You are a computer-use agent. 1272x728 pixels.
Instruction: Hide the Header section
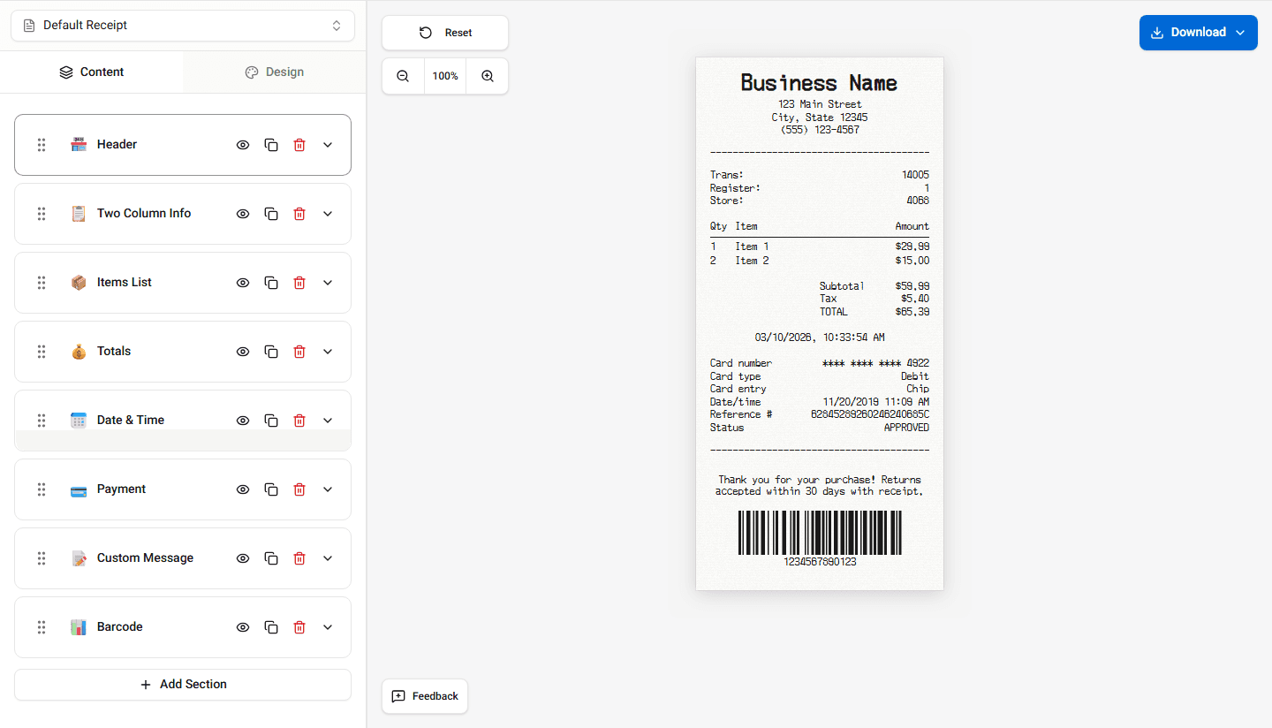[242, 144]
